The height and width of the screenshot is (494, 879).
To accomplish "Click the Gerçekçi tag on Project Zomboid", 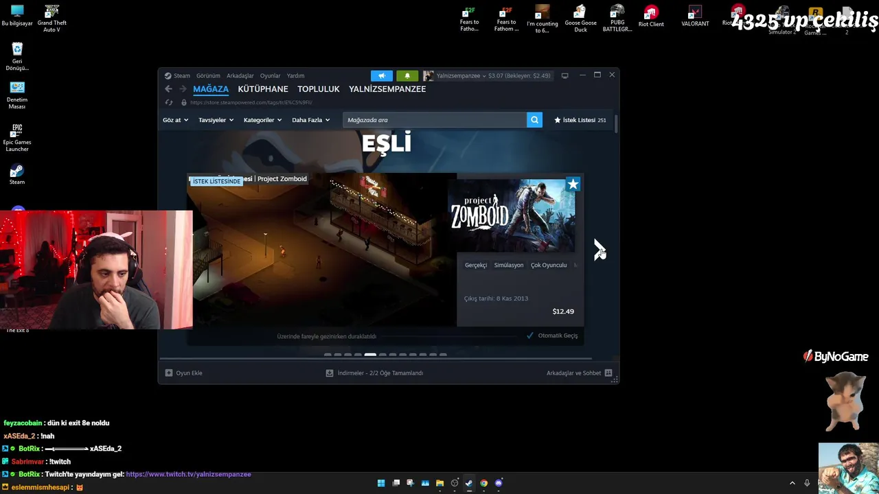I will click(476, 266).
